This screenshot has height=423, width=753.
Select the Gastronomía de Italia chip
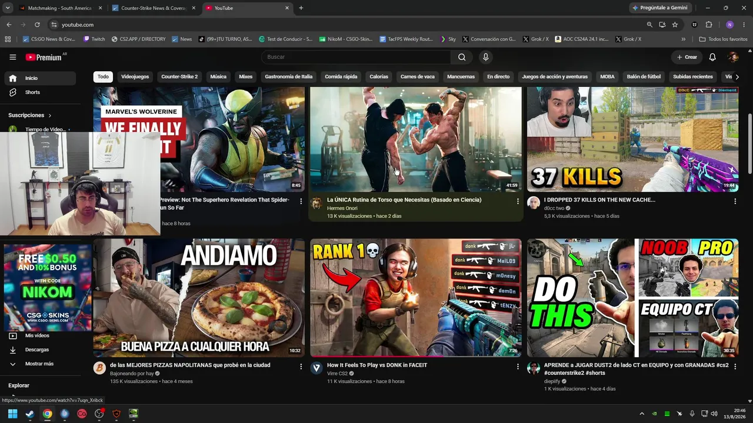(289, 76)
